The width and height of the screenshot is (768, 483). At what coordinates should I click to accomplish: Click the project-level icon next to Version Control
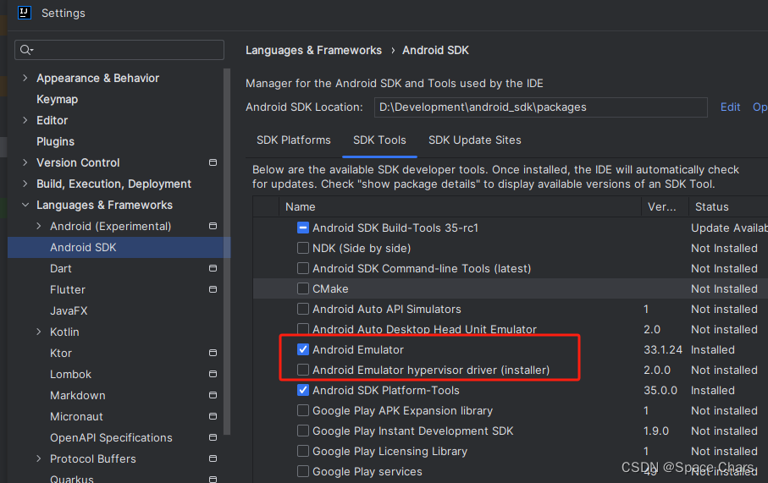(x=213, y=162)
